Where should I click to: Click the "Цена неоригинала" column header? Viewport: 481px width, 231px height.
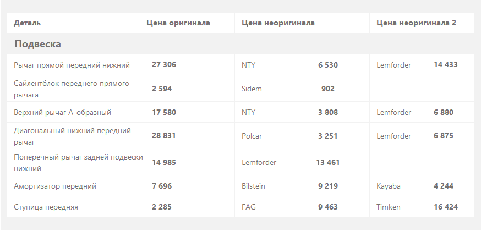[x=278, y=23]
